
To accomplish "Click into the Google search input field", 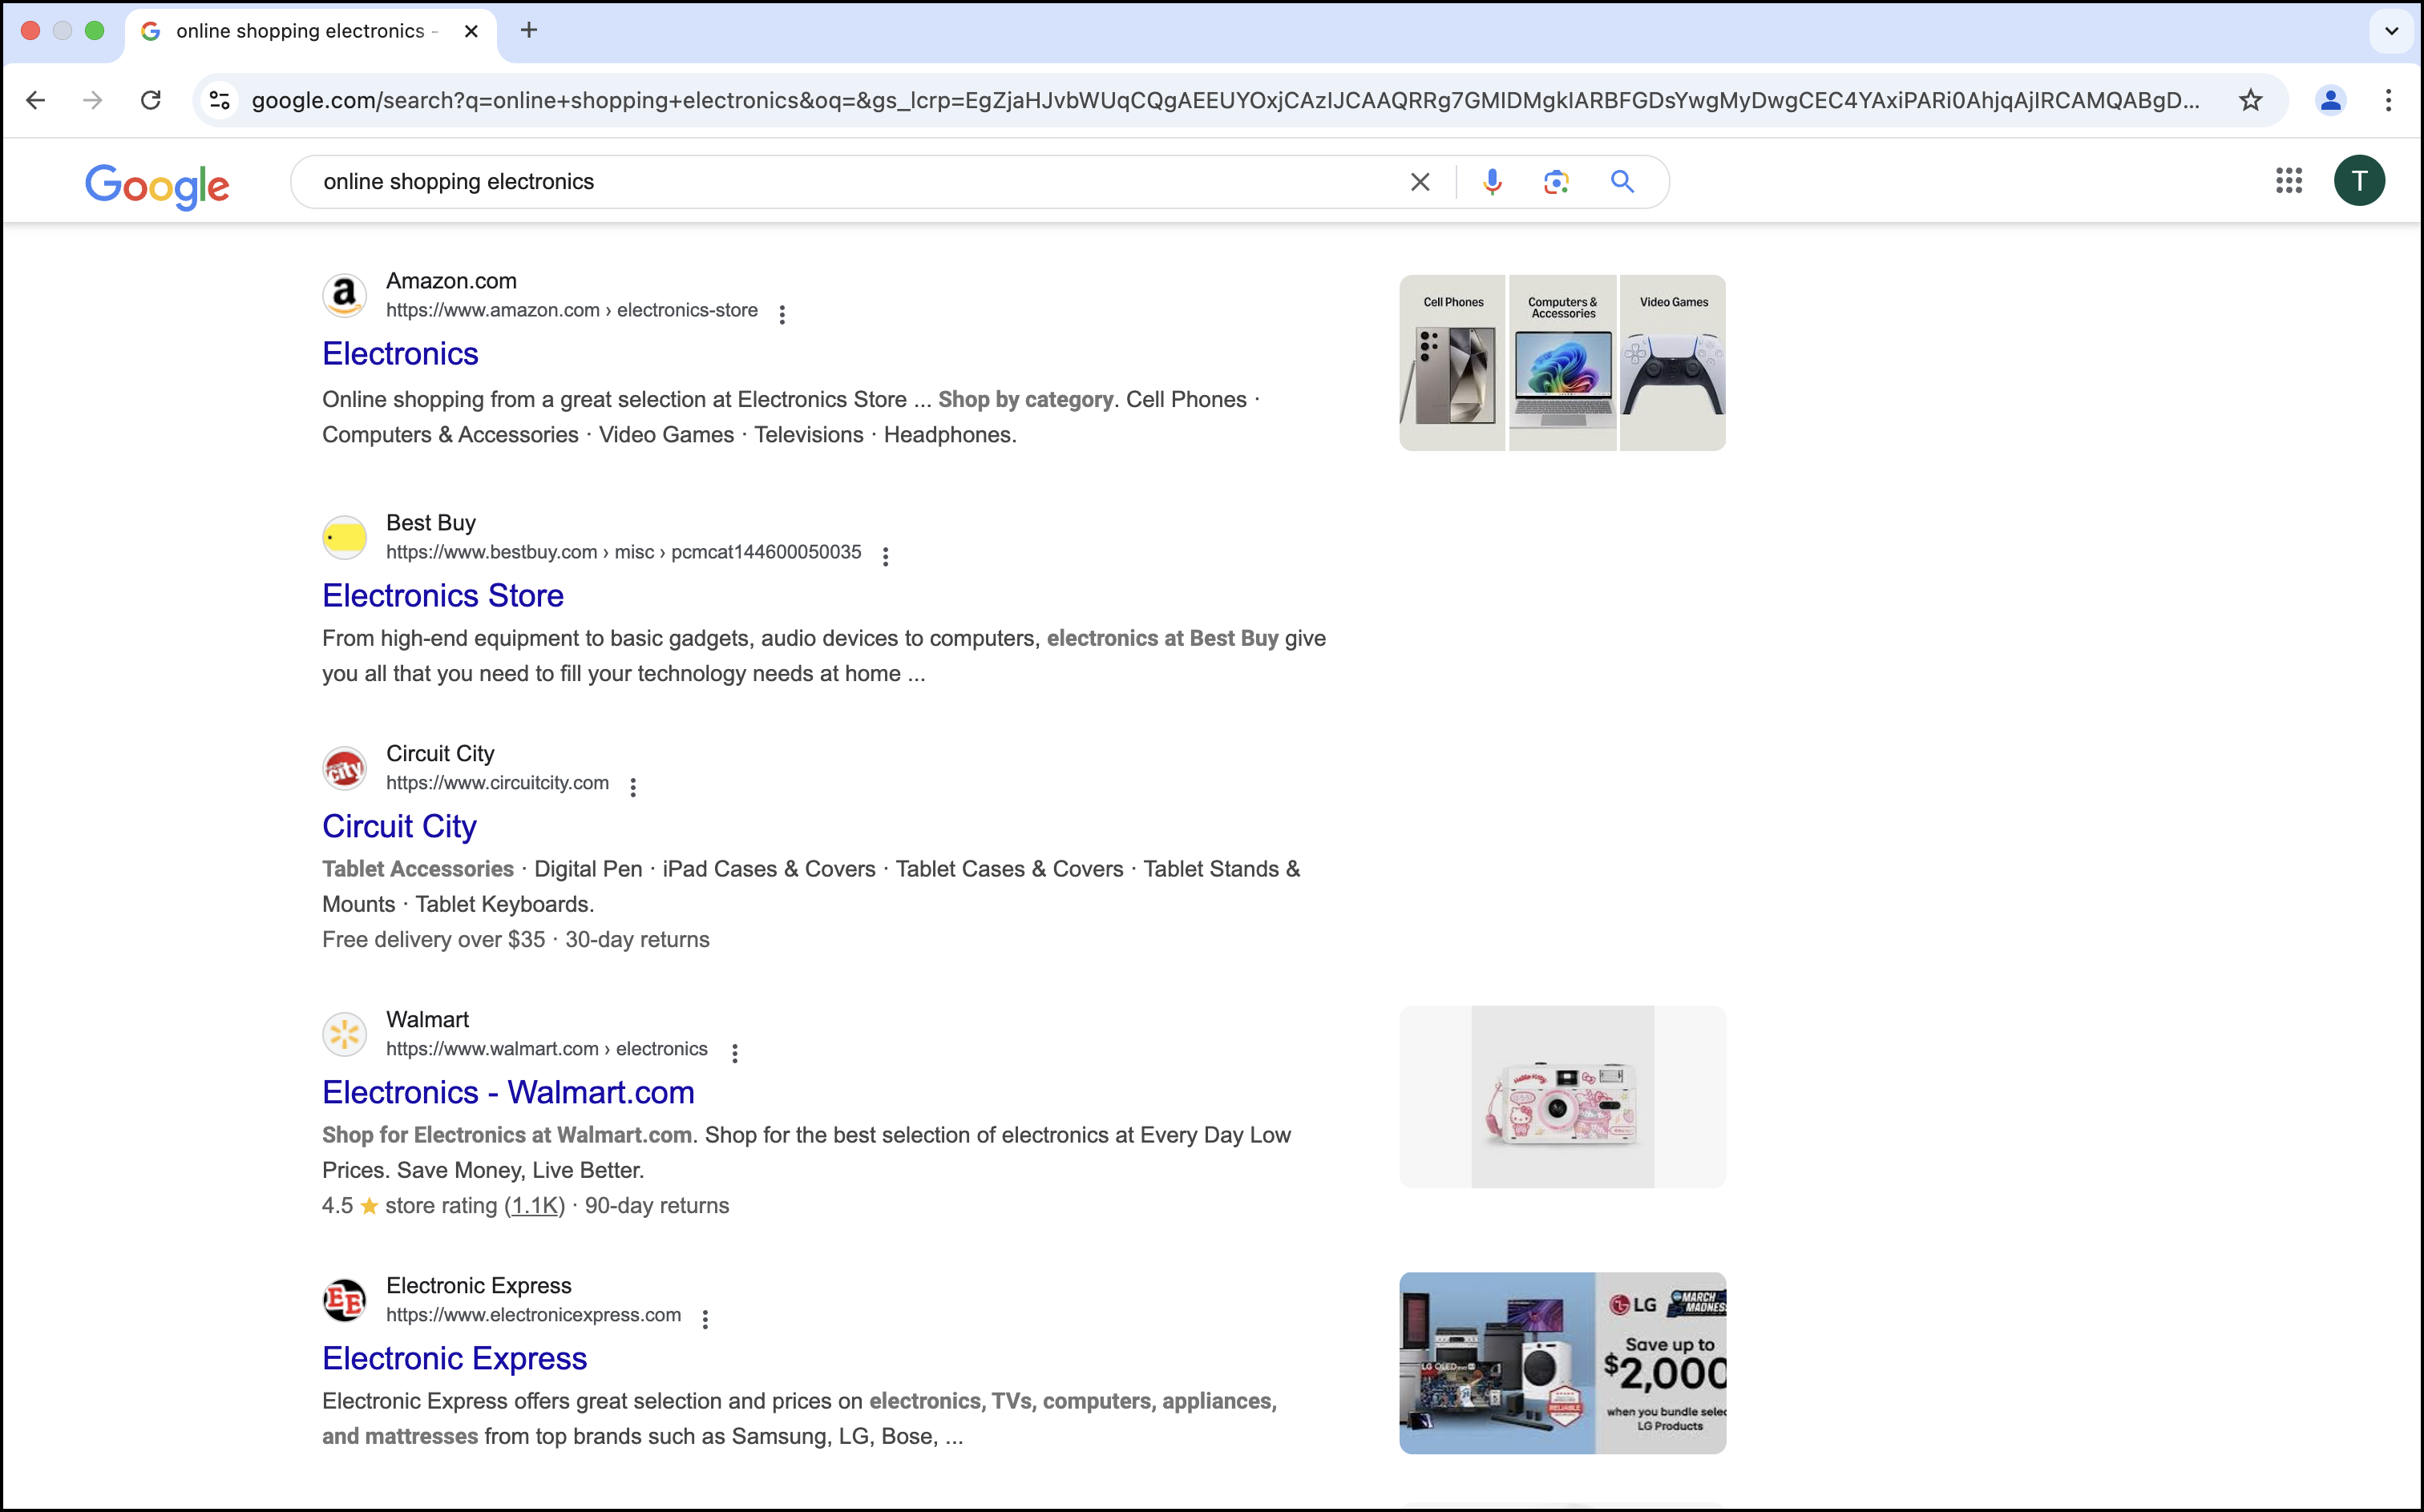I will click(x=850, y=182).
